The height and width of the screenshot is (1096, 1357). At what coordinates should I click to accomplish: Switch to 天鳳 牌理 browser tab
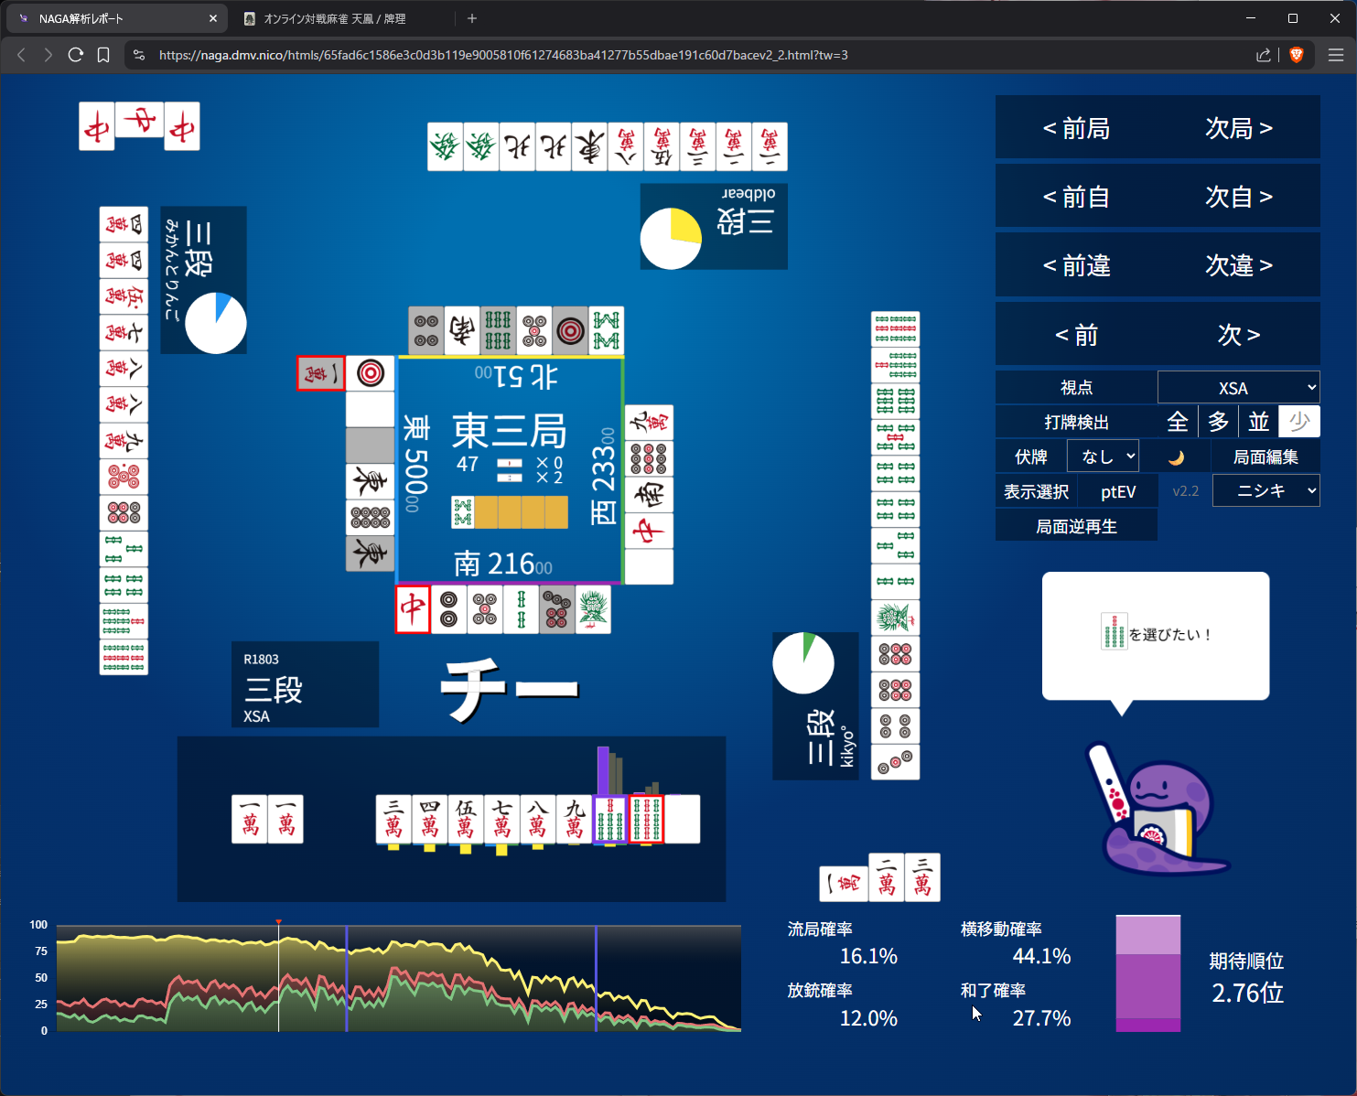[334, 18]
